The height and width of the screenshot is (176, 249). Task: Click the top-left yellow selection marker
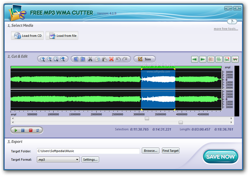click(142, 69)
